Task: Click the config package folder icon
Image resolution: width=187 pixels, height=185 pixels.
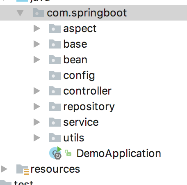Action: click(x=55, y=75)
